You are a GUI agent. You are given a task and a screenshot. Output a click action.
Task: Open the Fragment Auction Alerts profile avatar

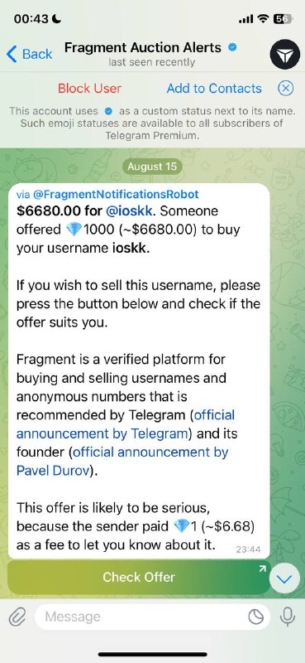(284, 54)
